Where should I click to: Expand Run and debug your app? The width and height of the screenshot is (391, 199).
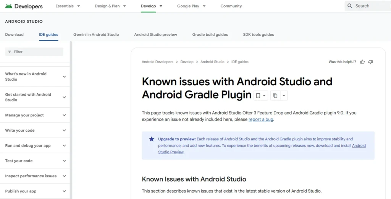point(36,146)
